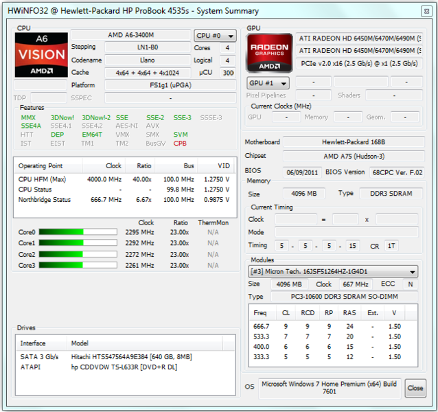Open the CPU #0 selector dropdown
438x412 pixels.
tap(215, 36)
